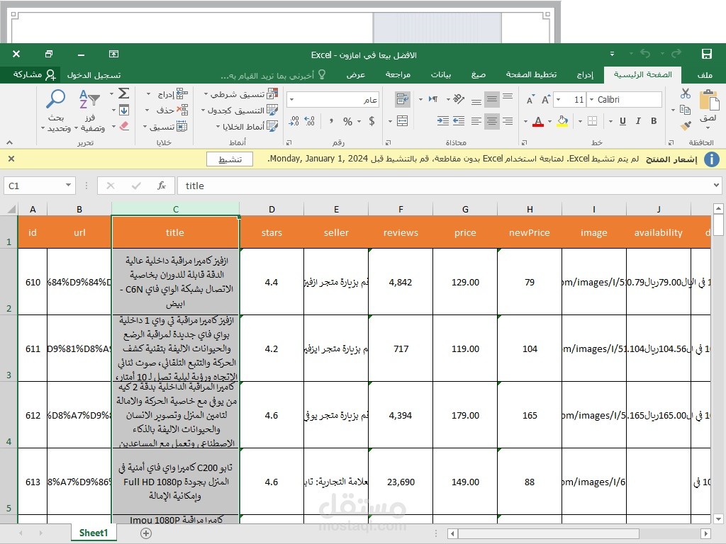Click the Redo arrow icon
This screenshot has width=726, height=544.
coord(676,54)
